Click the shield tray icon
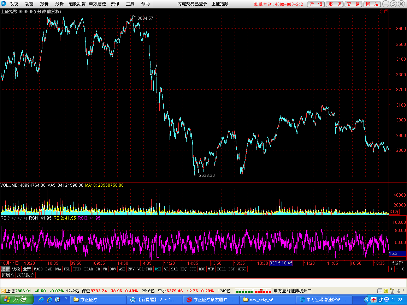Screen dimensions: 407x305 387,300
